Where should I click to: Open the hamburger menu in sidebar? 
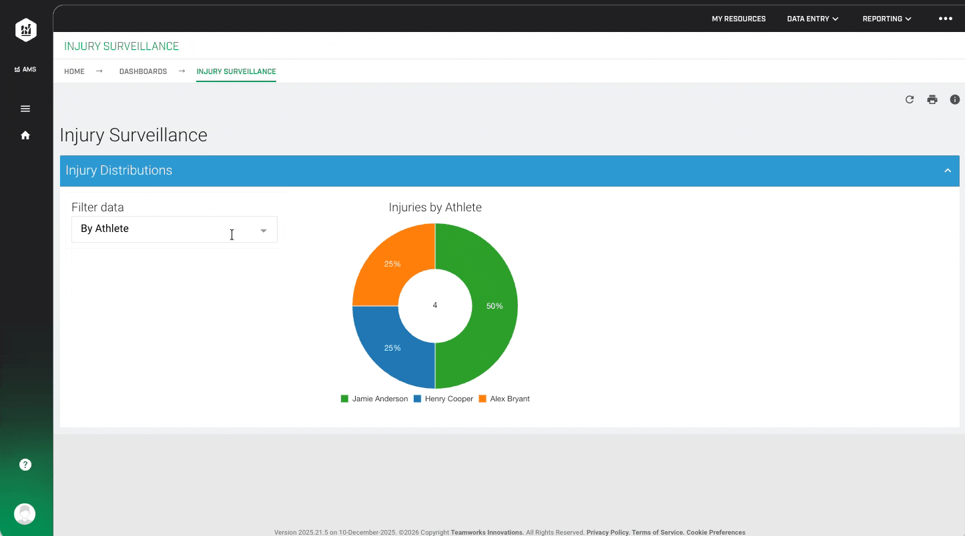coord(25,109)
